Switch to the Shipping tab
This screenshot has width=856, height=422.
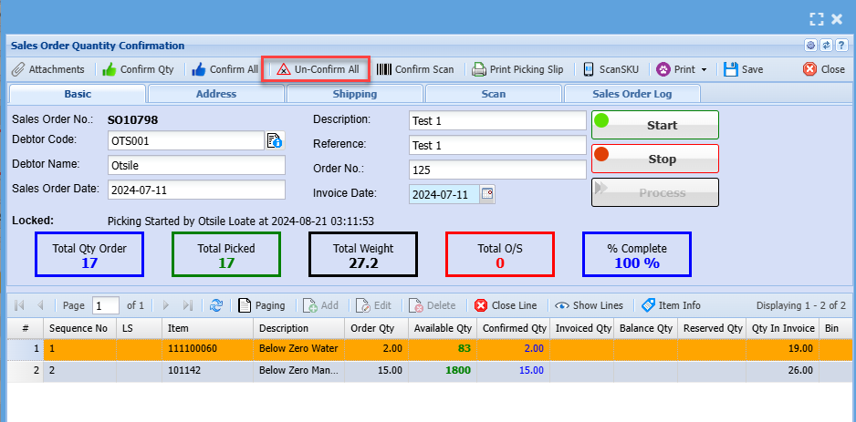coord(354,94)
